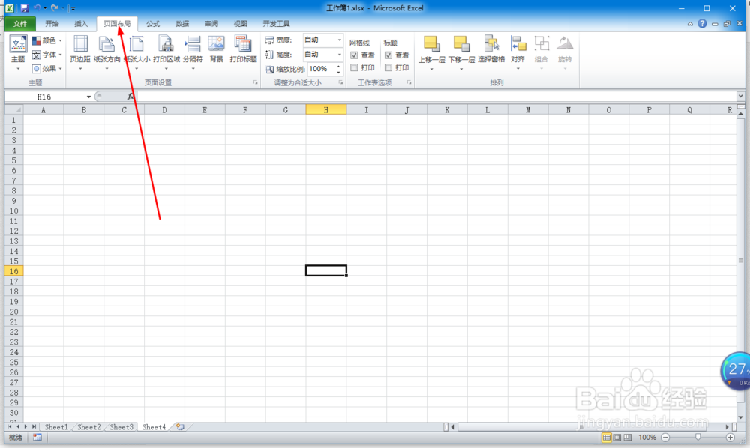The width and height of the screenshot is (750, 448).
Task: Toggle 网格线 打印 gridlines print checkbox
Action: pos(354,68)
